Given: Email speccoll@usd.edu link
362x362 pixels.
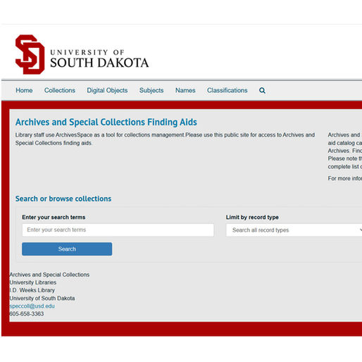Looking at the screenshot, I should tap(32, 306).
